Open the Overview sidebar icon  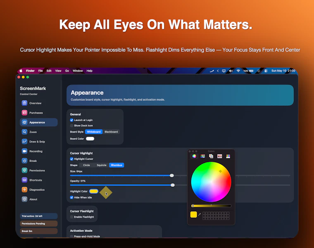point(24,103)
